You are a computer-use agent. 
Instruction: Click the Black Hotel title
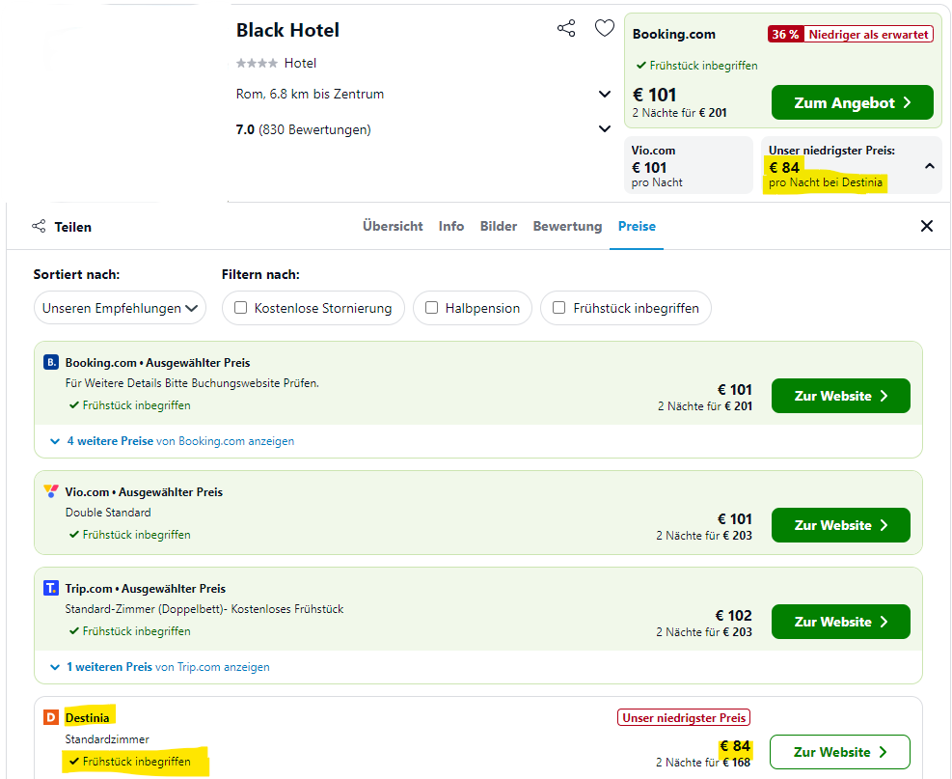(287, 30)
